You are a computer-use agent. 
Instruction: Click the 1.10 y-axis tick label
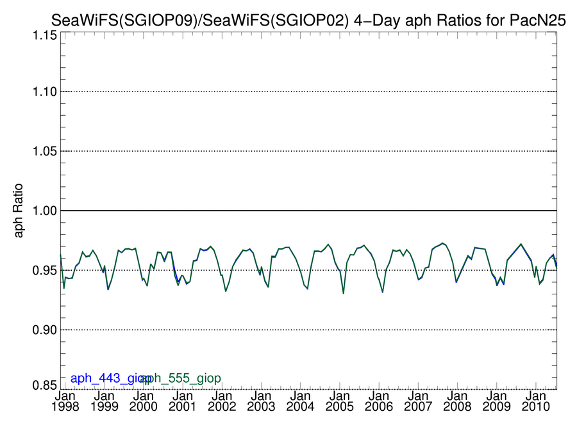point(44,92)
